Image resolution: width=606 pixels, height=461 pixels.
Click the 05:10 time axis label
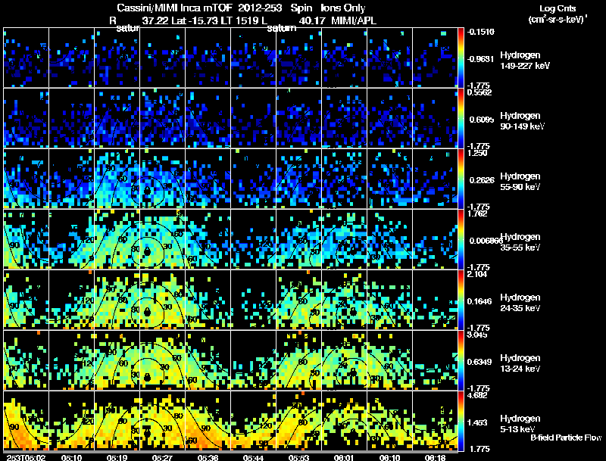tap(71, 457)
